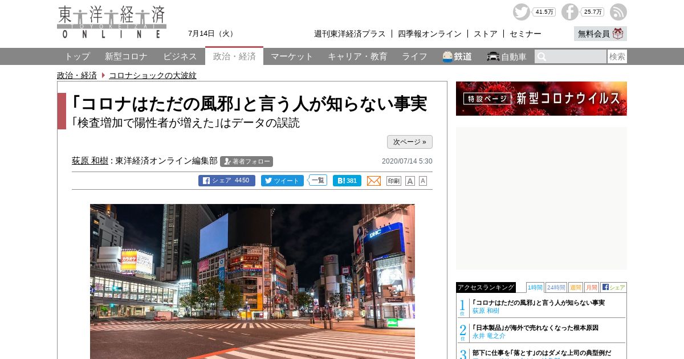Open the tweet list 一覧 bubble

click(317, 180)
